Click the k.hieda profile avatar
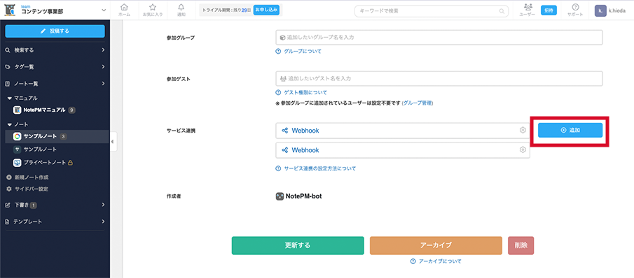 point(600,10)
